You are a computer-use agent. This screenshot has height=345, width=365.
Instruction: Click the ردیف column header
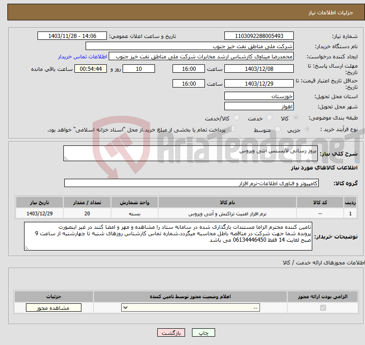coord(350,202)
